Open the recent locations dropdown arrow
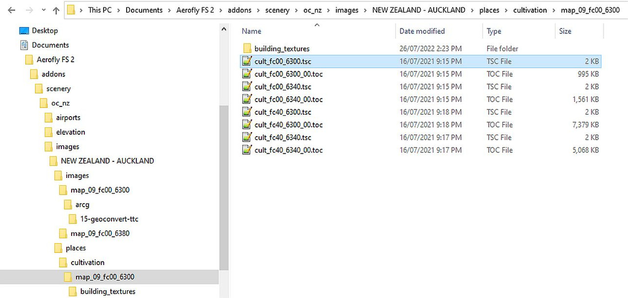The width and height of the screenshot is (628, 298). (43, 10)
